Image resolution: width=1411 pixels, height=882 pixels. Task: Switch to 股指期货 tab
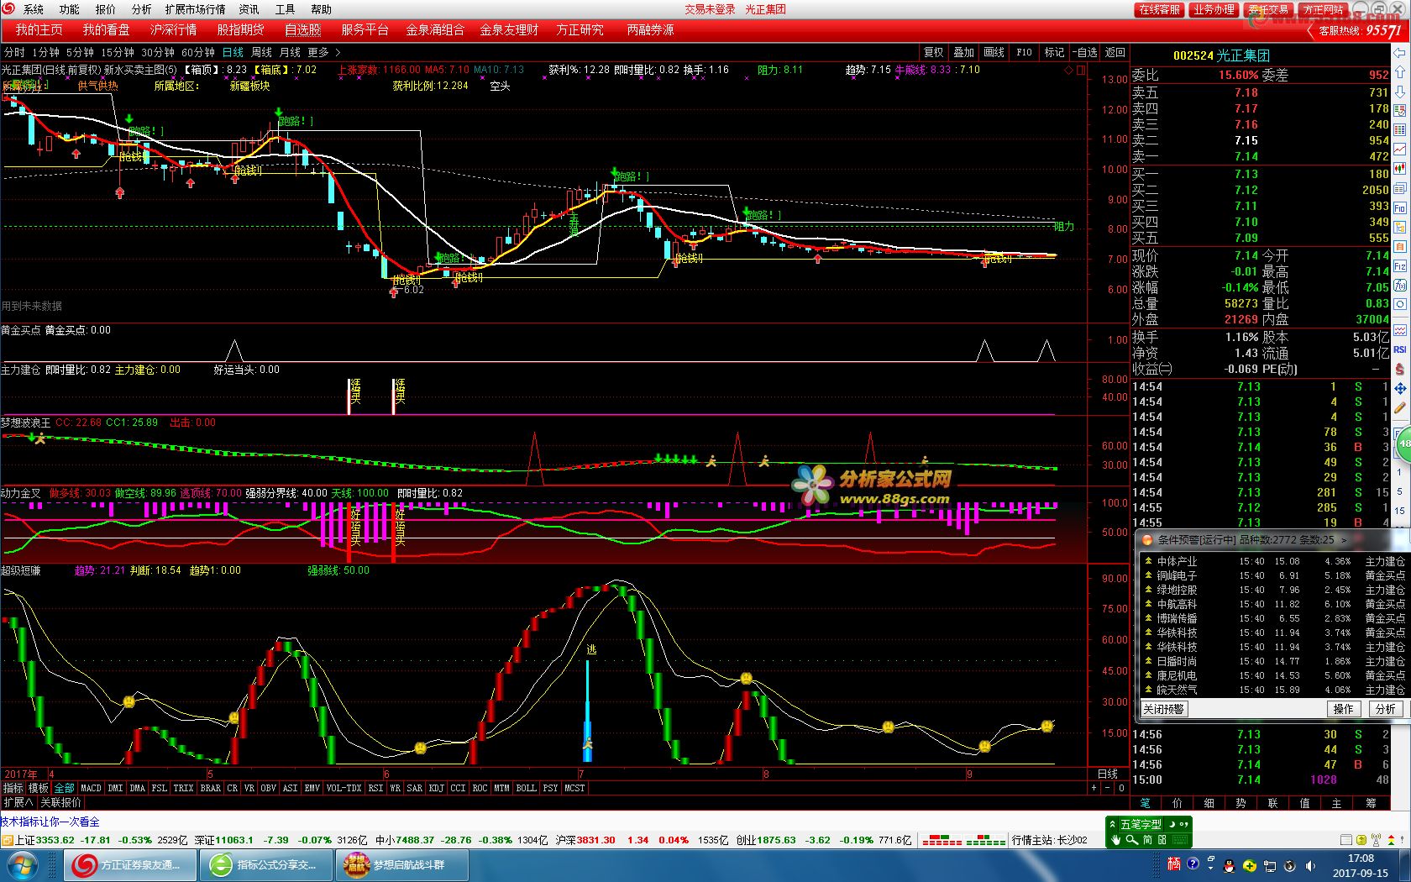click(x=240, y=29)
